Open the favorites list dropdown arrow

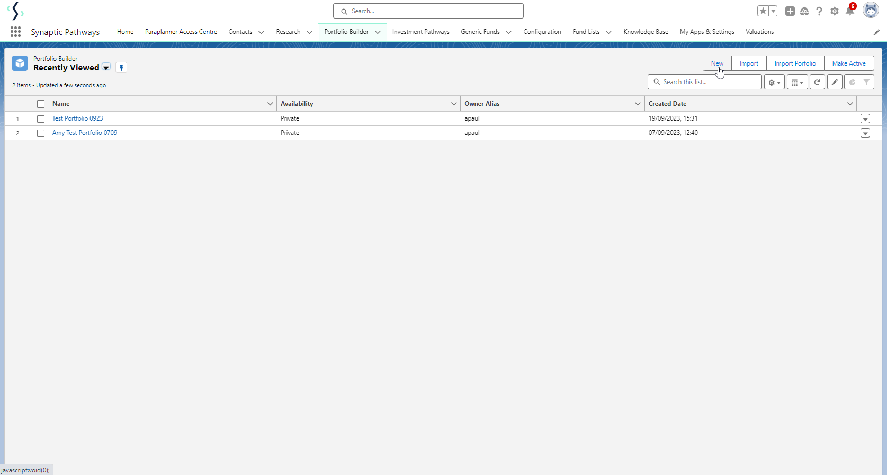coord(773,11)
